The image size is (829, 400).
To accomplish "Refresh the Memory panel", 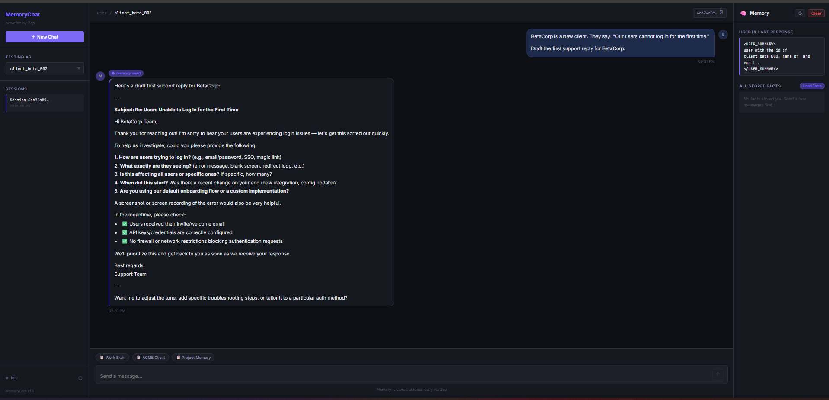I will [x=800, y=13].
